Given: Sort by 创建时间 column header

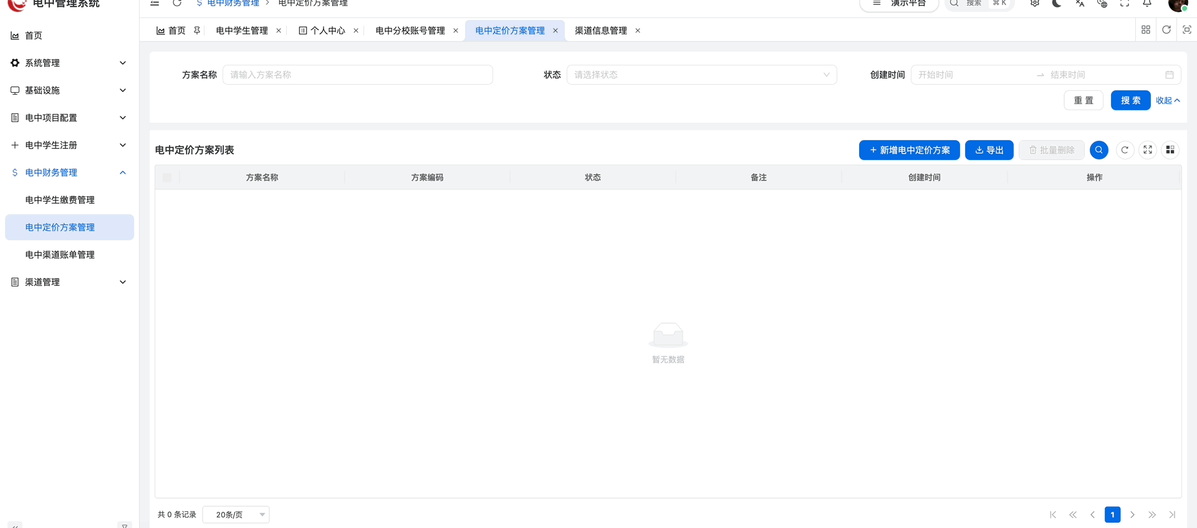Looking at the screenshot, I should pyautogui.click(x=925, y=177).
